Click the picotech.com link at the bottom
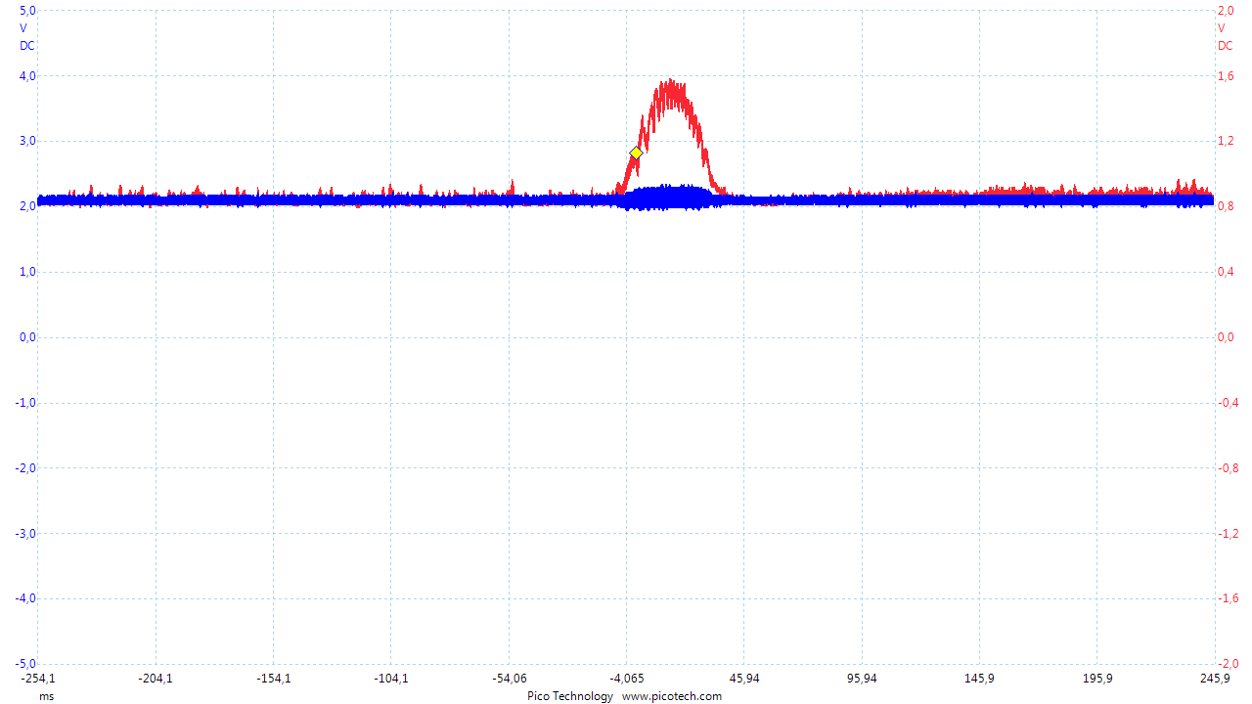The height and width of the screenshot is (704, 1252). [672, 696]
